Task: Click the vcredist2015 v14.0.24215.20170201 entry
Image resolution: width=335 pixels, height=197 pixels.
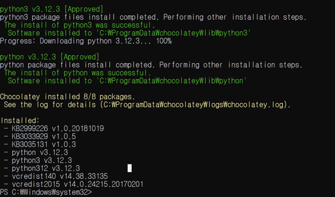Action: [74, 184]
